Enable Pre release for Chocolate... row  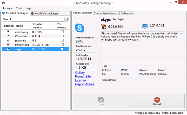[62, 36]
